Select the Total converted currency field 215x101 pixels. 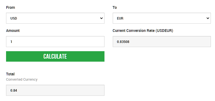point(55,90)
